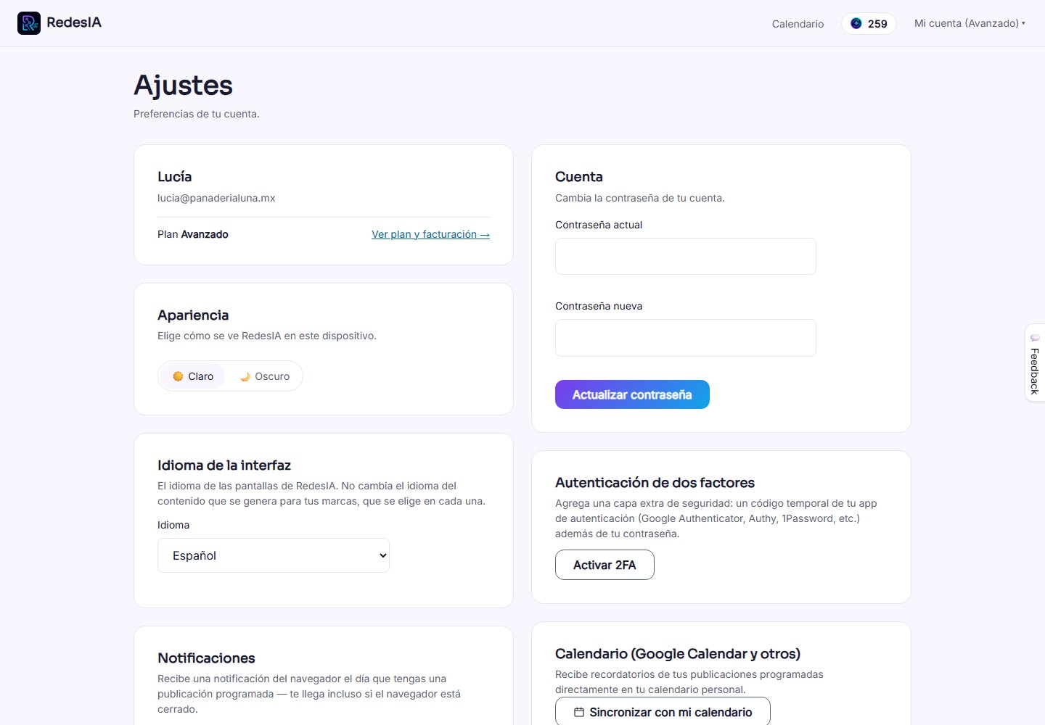Click the calendar icon in sync button
The width and height of the screenshot is (1045, 725).
click(579, 712)
